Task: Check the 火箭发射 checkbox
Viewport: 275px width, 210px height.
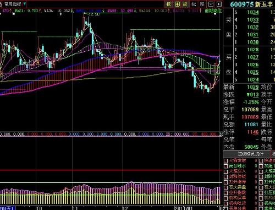Action: click(x=226, y=161)
